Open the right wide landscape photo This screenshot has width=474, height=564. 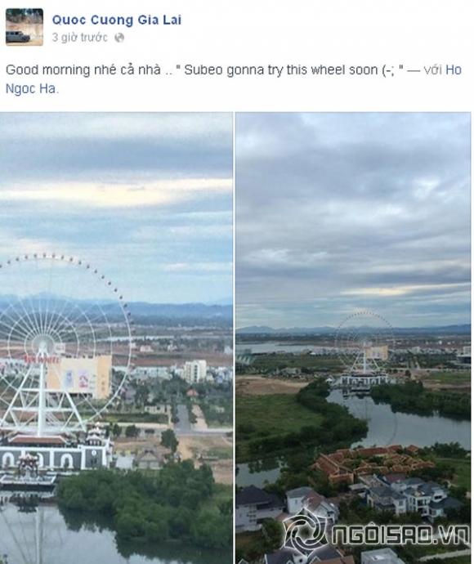point(353,338)
